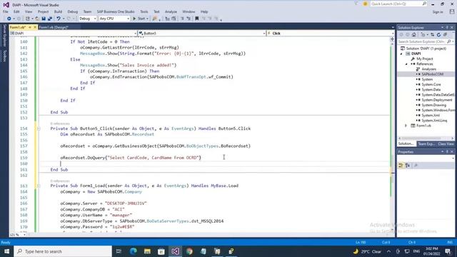Image resolution: width=457 pixels, height=257 pixels.
Task: Collapse the Button5_Click sub outline
Action: click(x=39, y=128)
